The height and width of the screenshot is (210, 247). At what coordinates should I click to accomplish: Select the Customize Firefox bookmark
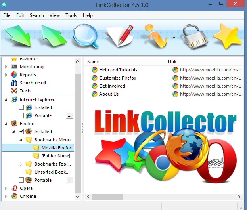[x=118, y=78]
